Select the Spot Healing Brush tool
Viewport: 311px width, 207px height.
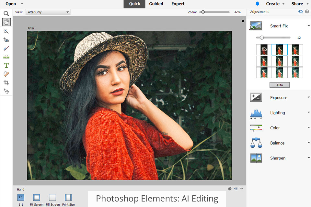tap(6, 74)
